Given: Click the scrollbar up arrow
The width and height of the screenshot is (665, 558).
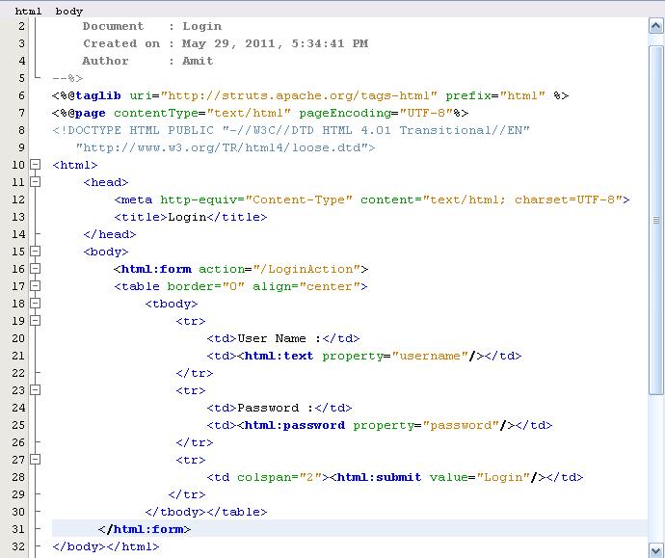Looking at the screenshot, I should click(x=655, y=26).
